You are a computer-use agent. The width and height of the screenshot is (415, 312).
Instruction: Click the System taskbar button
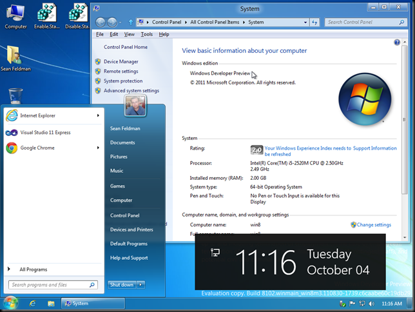click(x=93, y=304)
